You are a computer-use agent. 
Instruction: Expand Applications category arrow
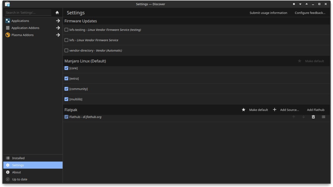coord(58,21)
